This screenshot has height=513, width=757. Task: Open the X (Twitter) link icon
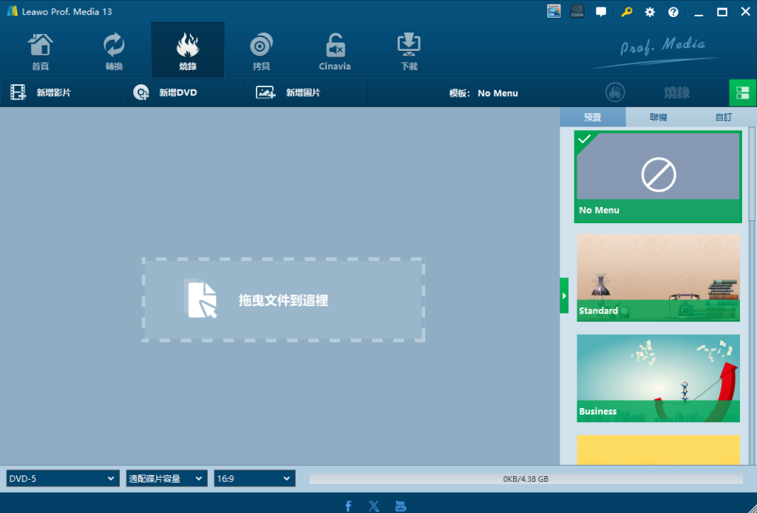click(373, 506)
